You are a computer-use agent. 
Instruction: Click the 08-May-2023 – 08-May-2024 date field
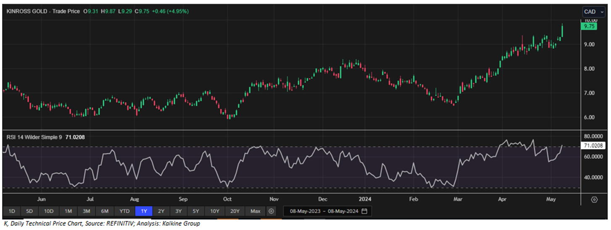click(323, 211)
